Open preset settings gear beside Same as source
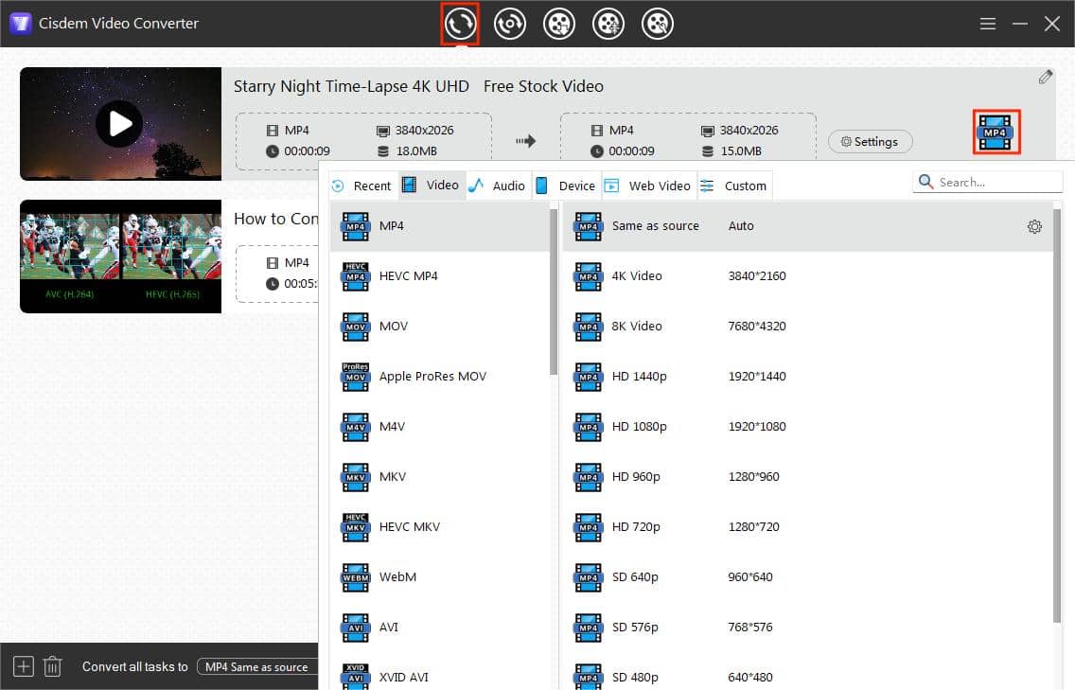Viewport: 1075px width, 690px height. (x=1034, y=226)
